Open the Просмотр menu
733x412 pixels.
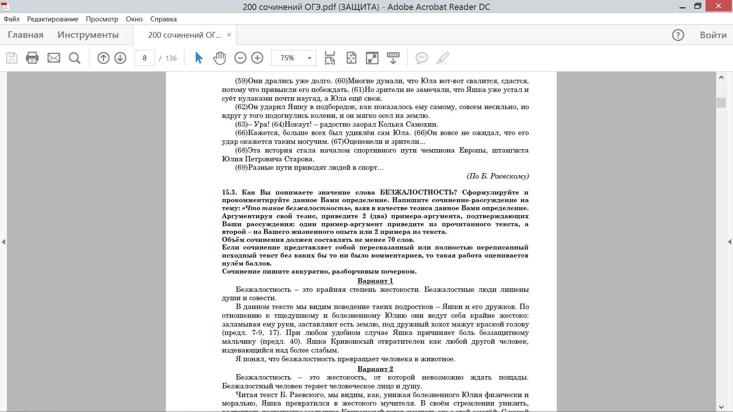coord(102,19)
